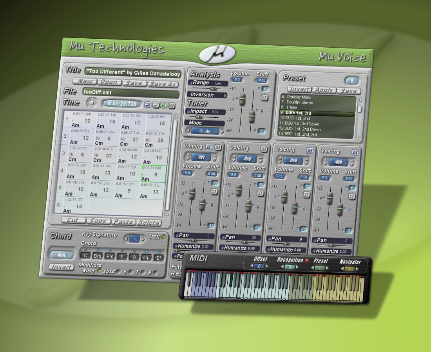Click MIDI Recognition right arrow

[x=297, y=267]
